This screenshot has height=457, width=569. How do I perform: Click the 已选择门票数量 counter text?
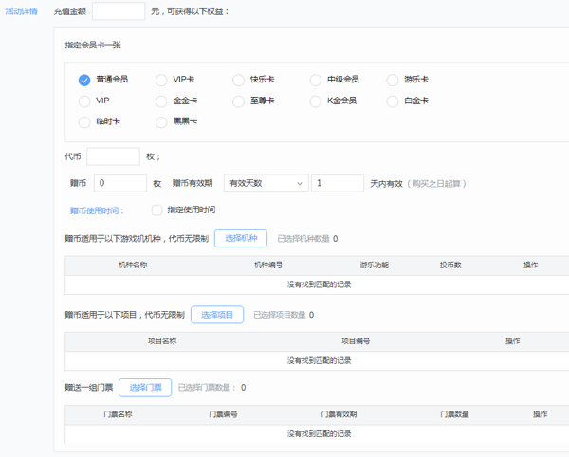click(x=211, y=388)
